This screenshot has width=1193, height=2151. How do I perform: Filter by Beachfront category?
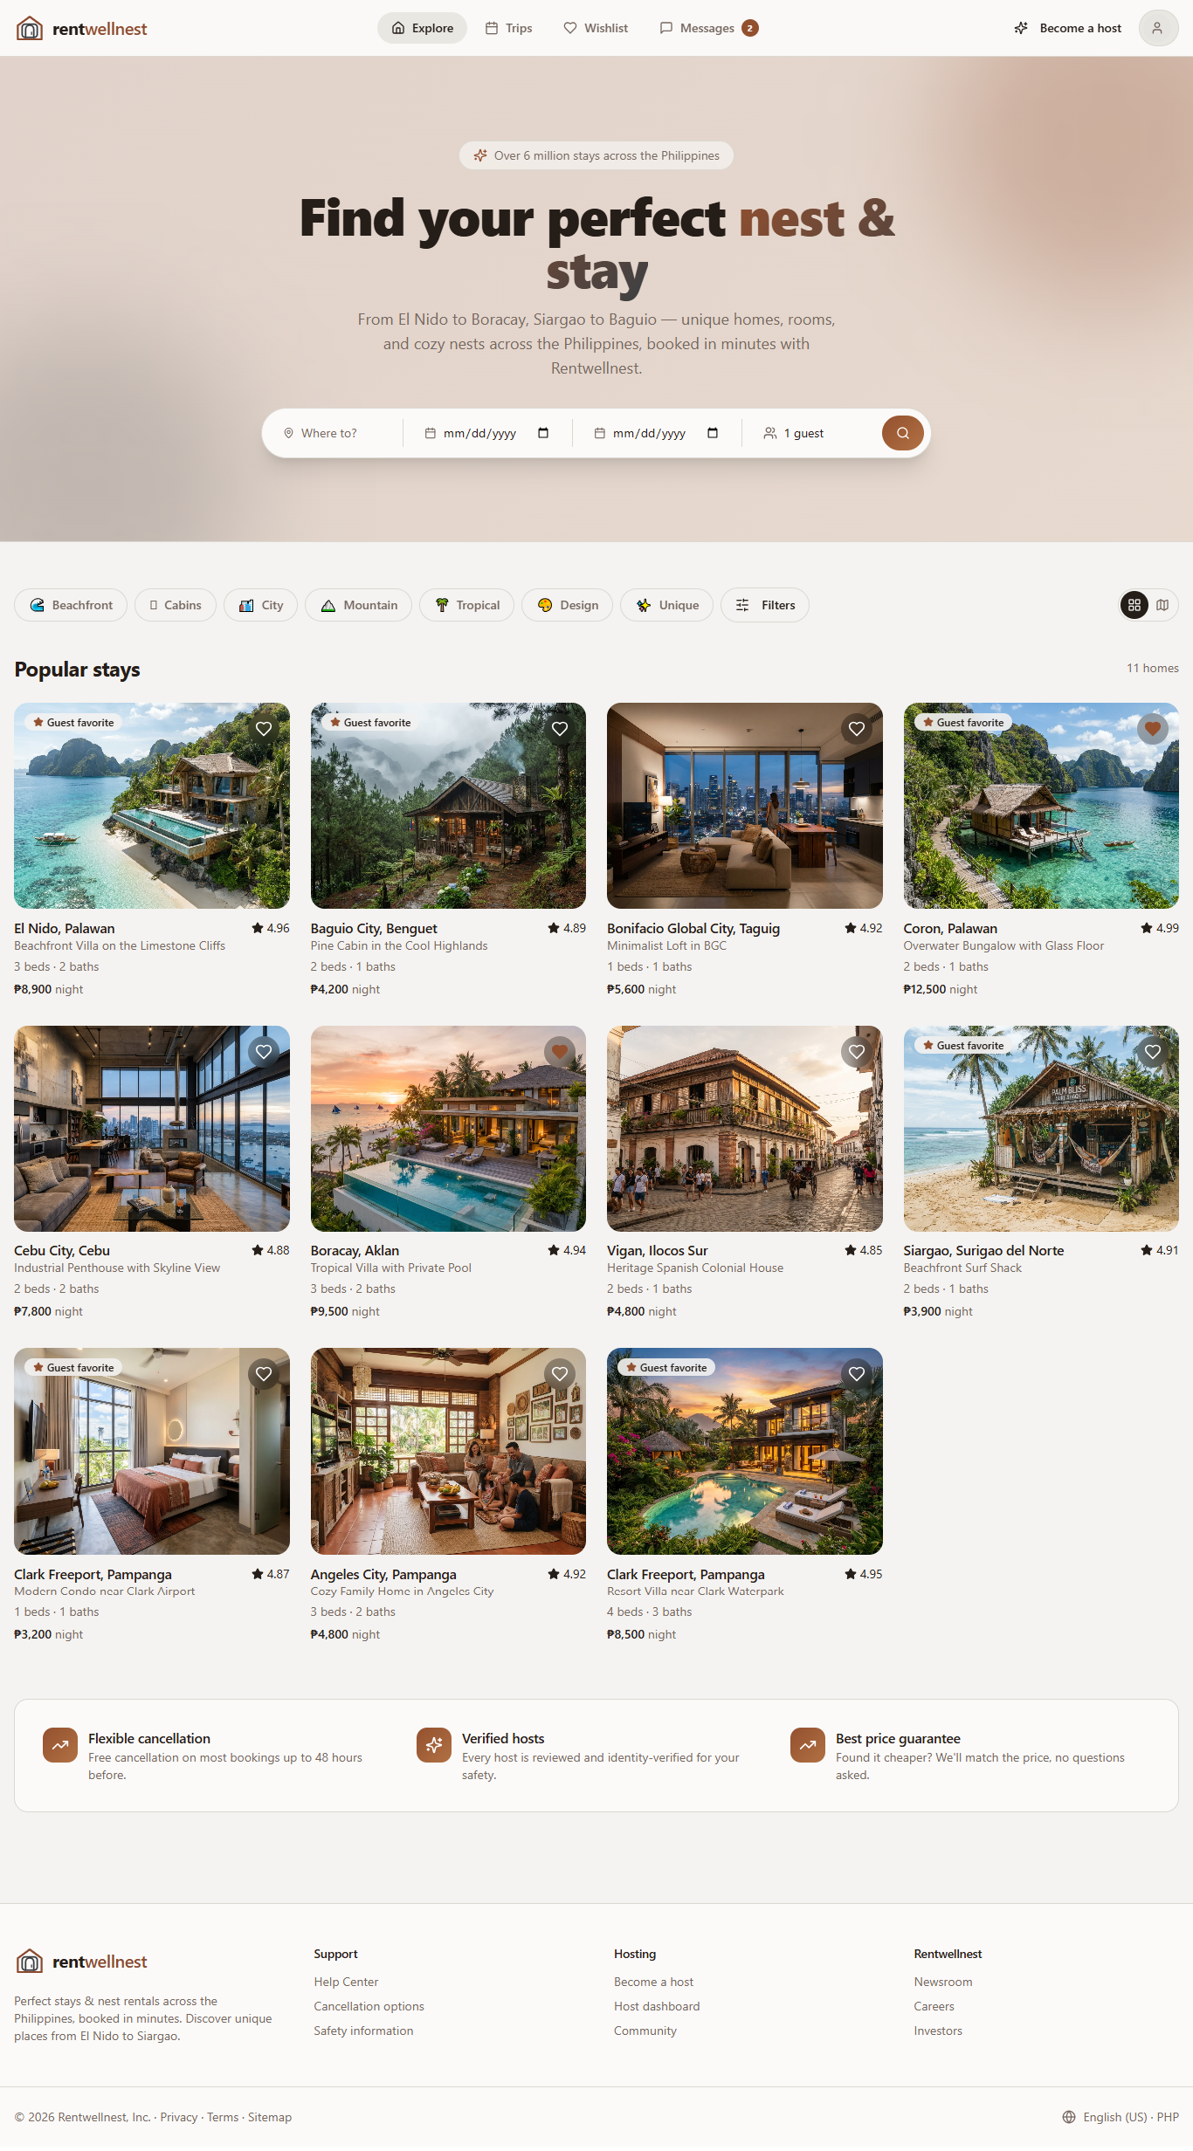tap(71, 605)
